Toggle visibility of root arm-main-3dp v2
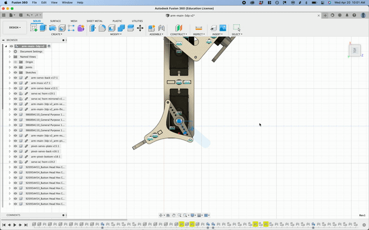Viewport: 369px width, 230px height. click(11, 46)
